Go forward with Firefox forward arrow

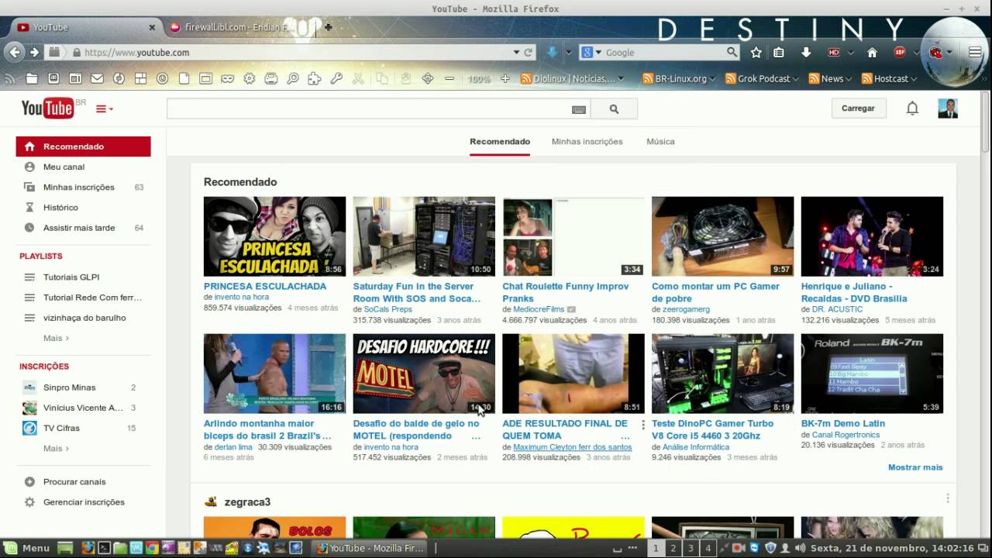(x=34, y=53)
